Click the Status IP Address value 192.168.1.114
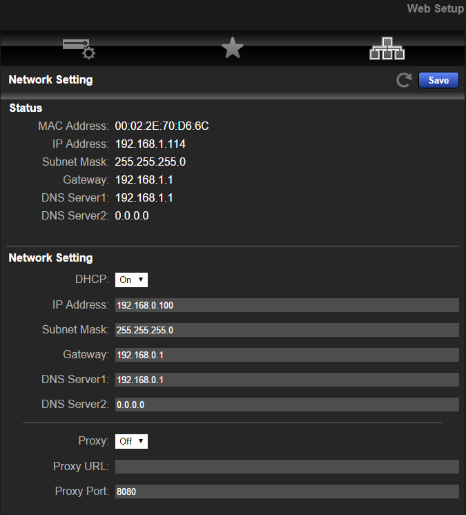 point(150,144)
